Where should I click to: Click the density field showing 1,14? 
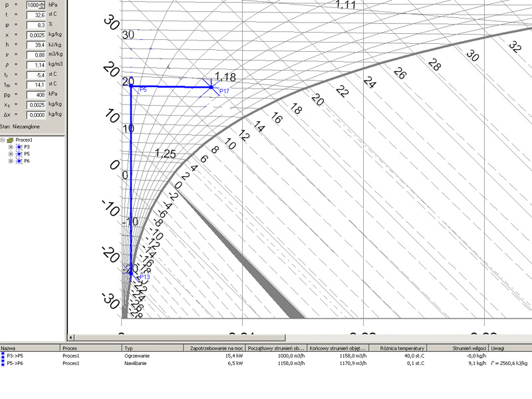36,65
